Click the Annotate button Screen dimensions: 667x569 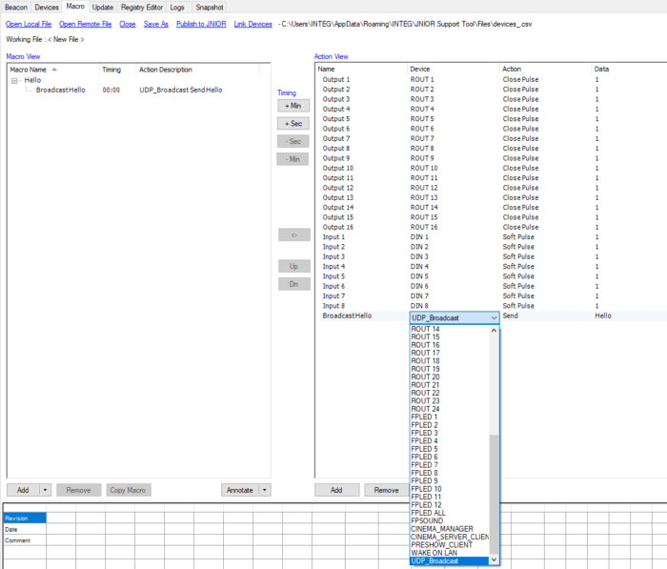pos(240,490)
